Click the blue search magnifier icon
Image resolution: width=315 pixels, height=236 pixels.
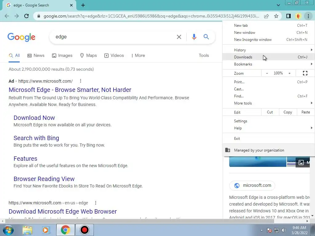coord(206,37)
